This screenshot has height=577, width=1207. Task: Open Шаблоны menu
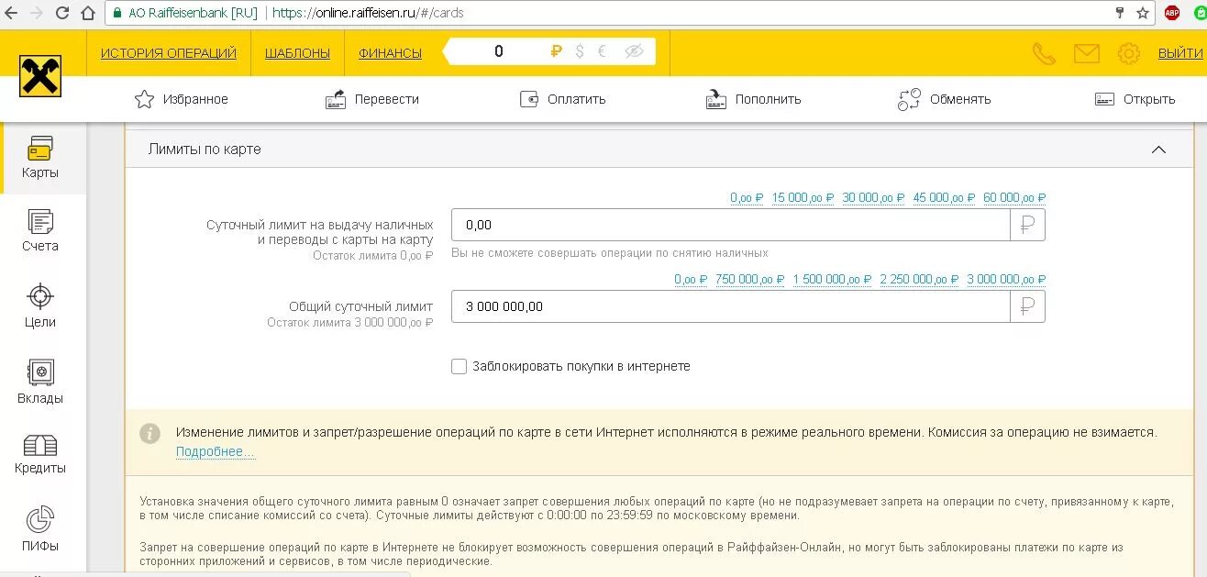coord(297,53)
